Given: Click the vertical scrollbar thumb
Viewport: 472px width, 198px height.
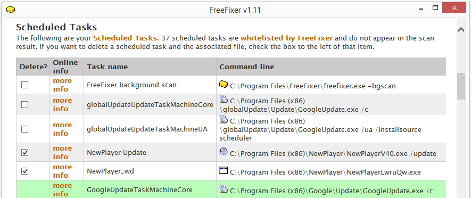Looking at the screenshot, I should tap(461, 86).
